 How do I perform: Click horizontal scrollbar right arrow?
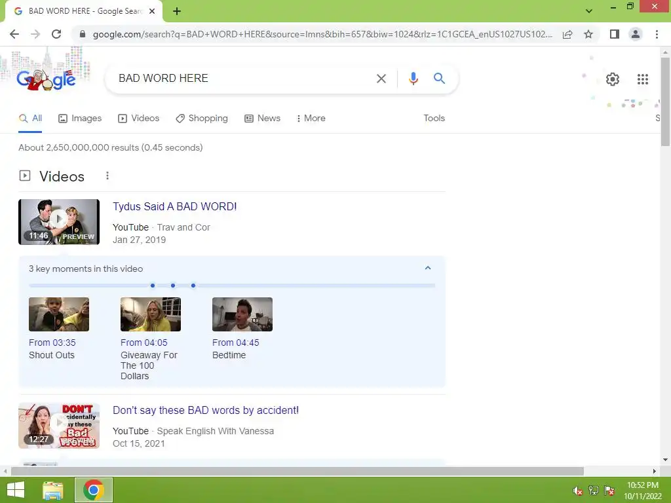[655, 472]
